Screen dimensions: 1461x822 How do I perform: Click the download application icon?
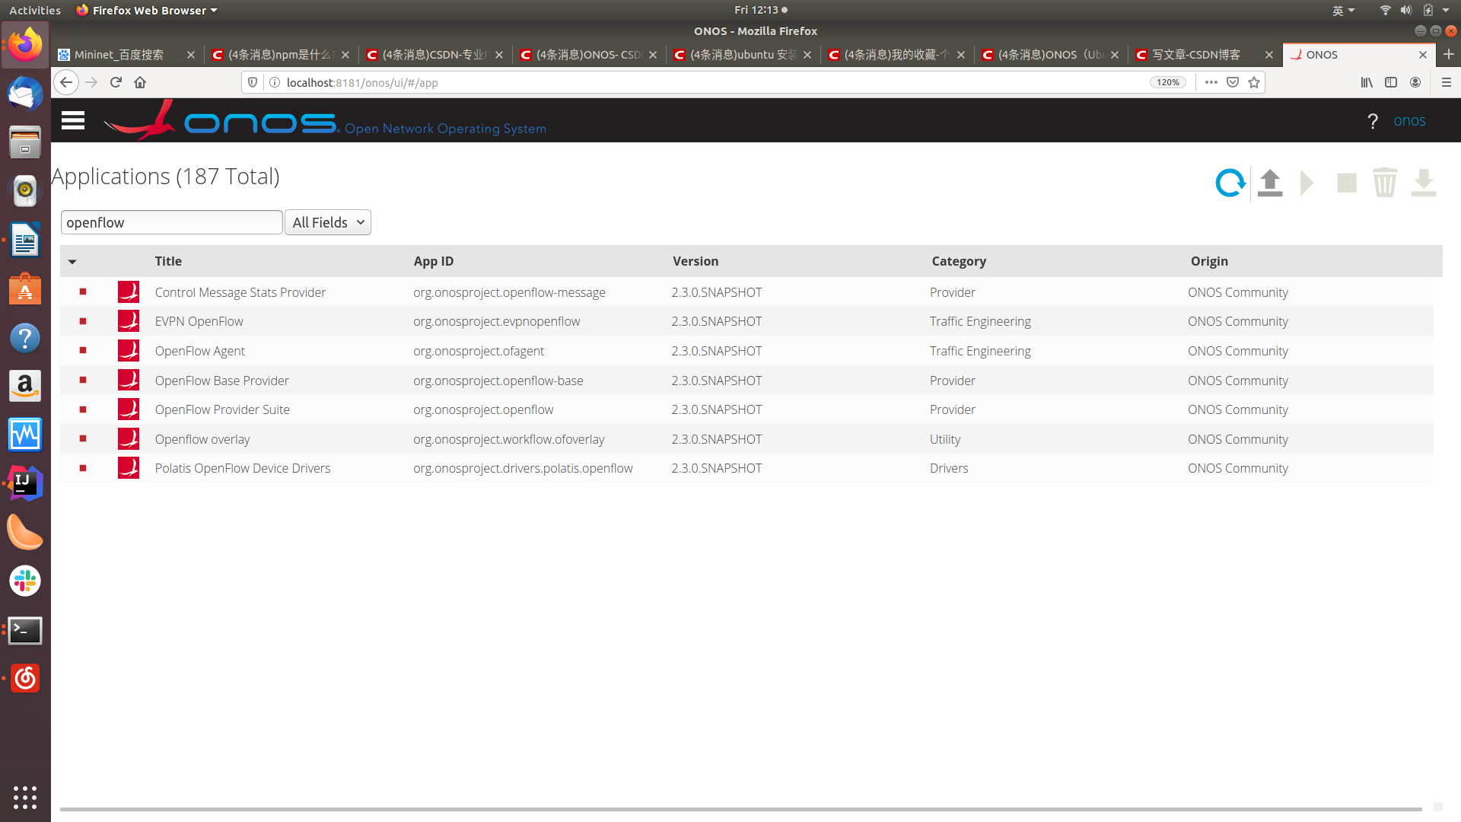(1424, 183)
